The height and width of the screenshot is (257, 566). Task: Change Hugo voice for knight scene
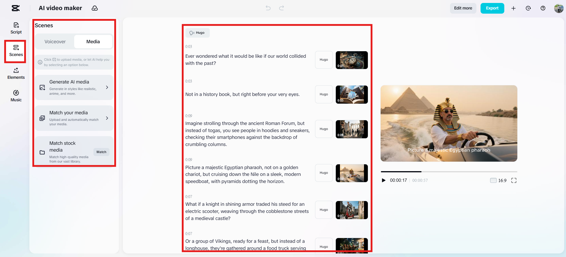pos(324,210)
